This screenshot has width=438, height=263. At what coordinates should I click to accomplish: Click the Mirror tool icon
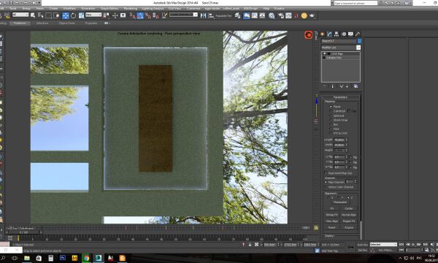204,15
